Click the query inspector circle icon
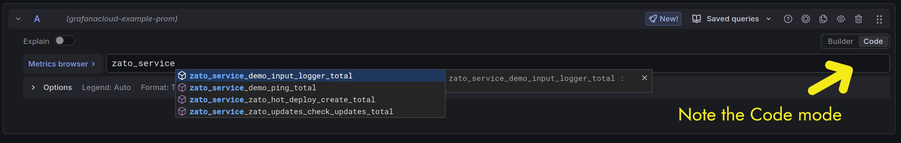This screenshot has height=143, width=901. (805, 19)
